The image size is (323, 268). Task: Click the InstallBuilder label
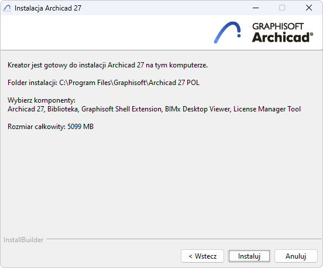click(23, 240)
